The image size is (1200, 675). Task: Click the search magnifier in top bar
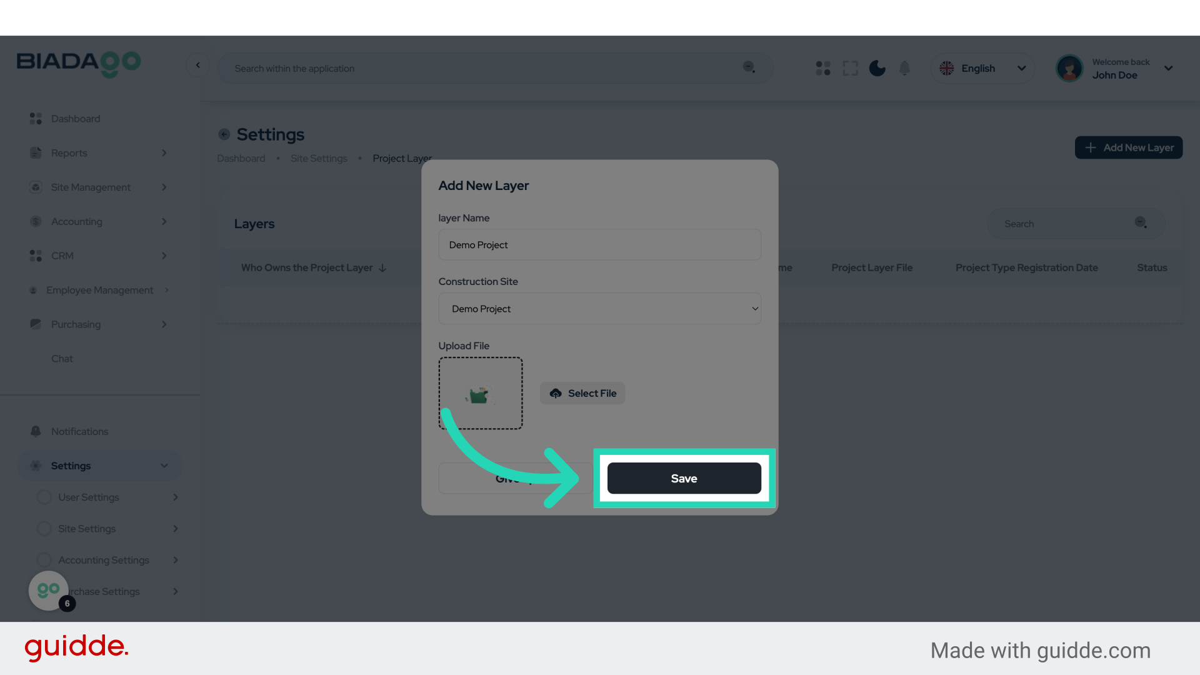(x=749, y=67)
